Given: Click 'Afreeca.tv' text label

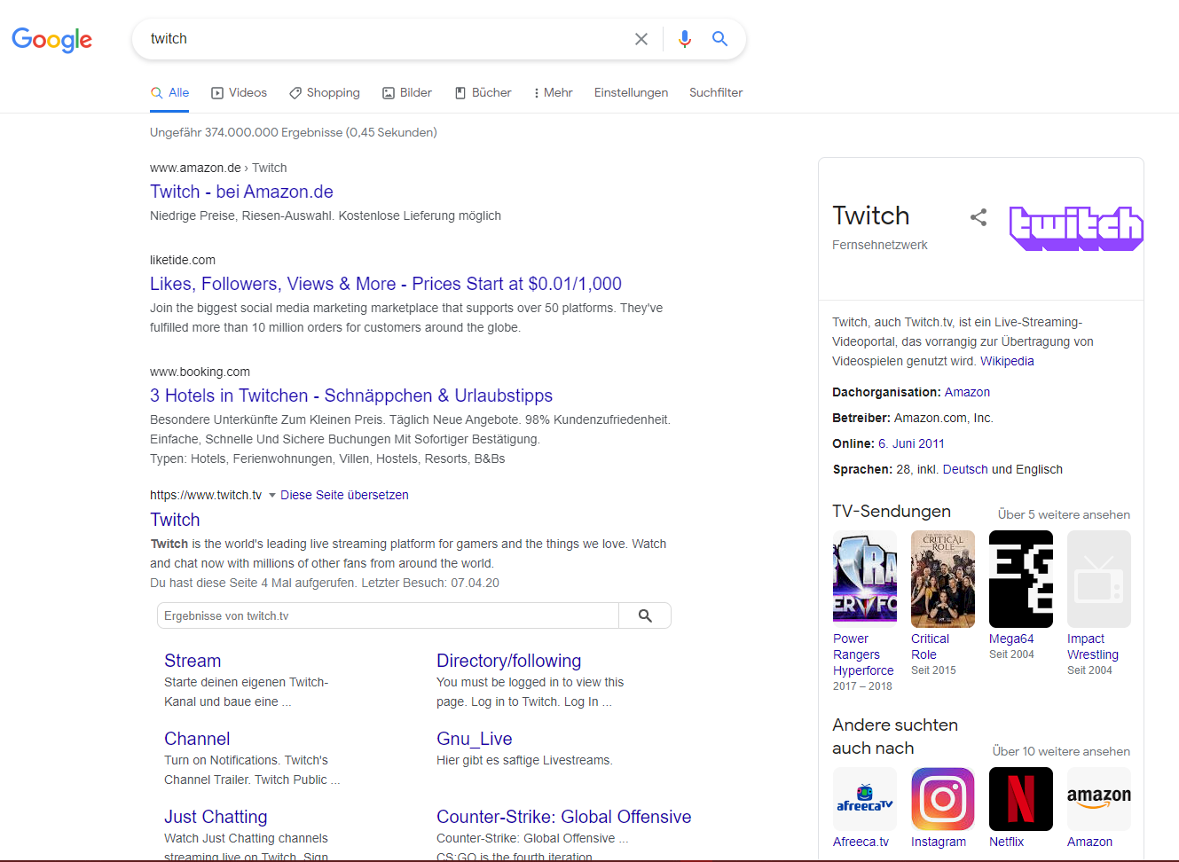Looking at the screenshot, I should pos(861,842).
